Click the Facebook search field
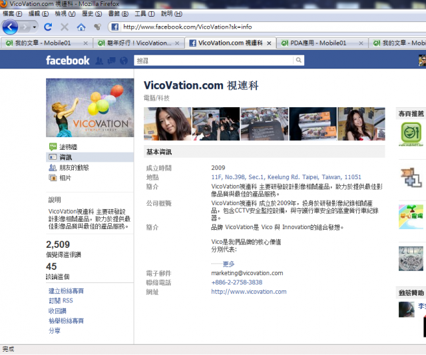Screen dimensions: 426x355 213,61
